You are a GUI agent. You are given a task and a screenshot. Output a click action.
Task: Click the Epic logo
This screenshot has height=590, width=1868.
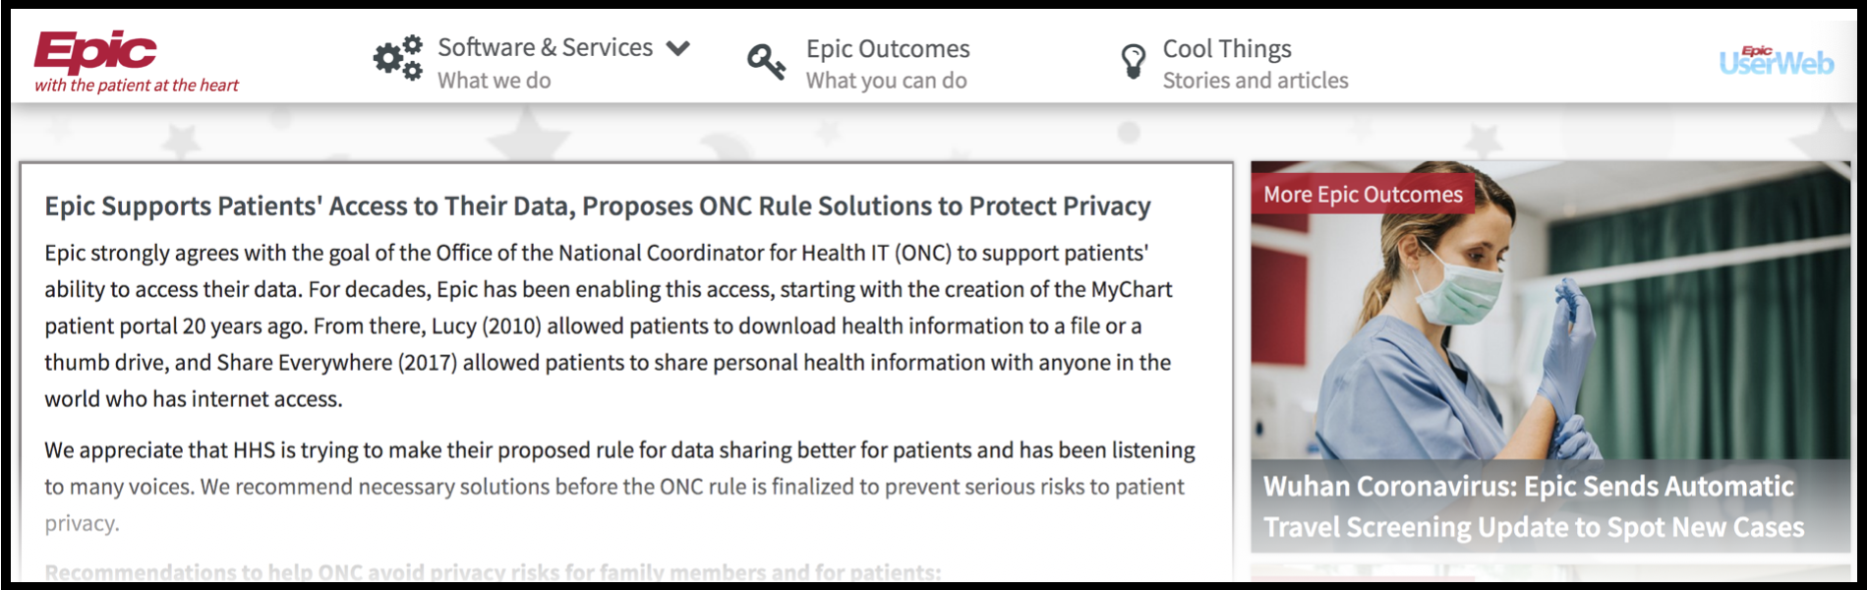[95, 51]
